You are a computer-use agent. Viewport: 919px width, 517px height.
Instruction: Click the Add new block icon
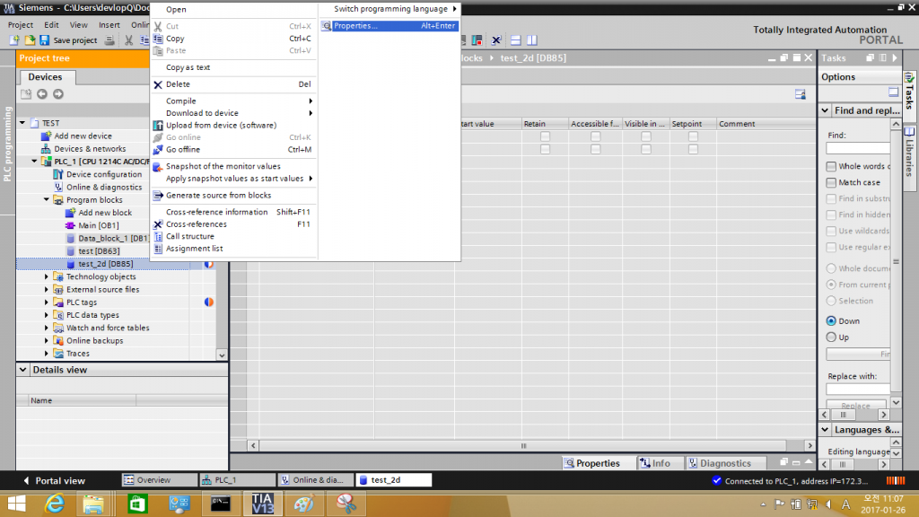pos(70,213)
